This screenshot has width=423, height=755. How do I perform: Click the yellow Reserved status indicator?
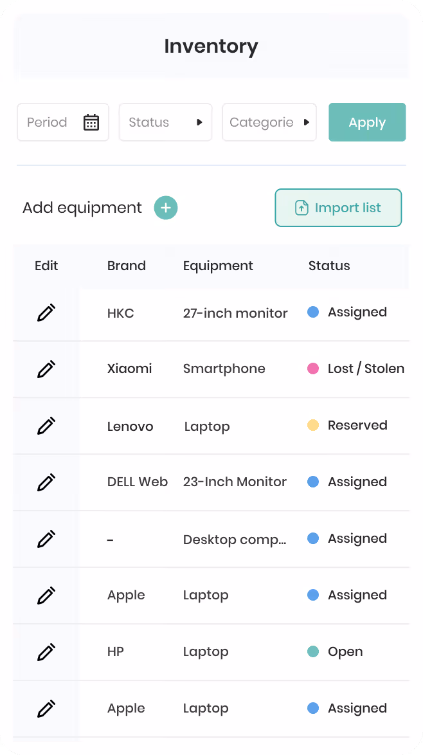(313, 426)
